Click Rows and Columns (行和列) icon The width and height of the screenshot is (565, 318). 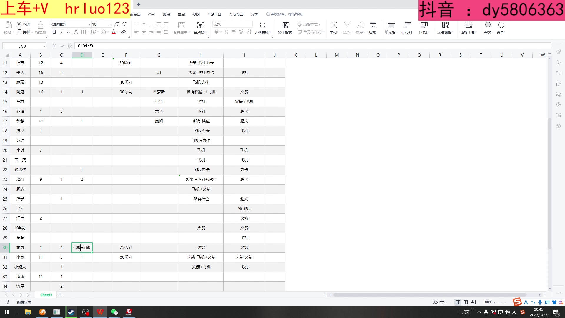coord(408,25)
